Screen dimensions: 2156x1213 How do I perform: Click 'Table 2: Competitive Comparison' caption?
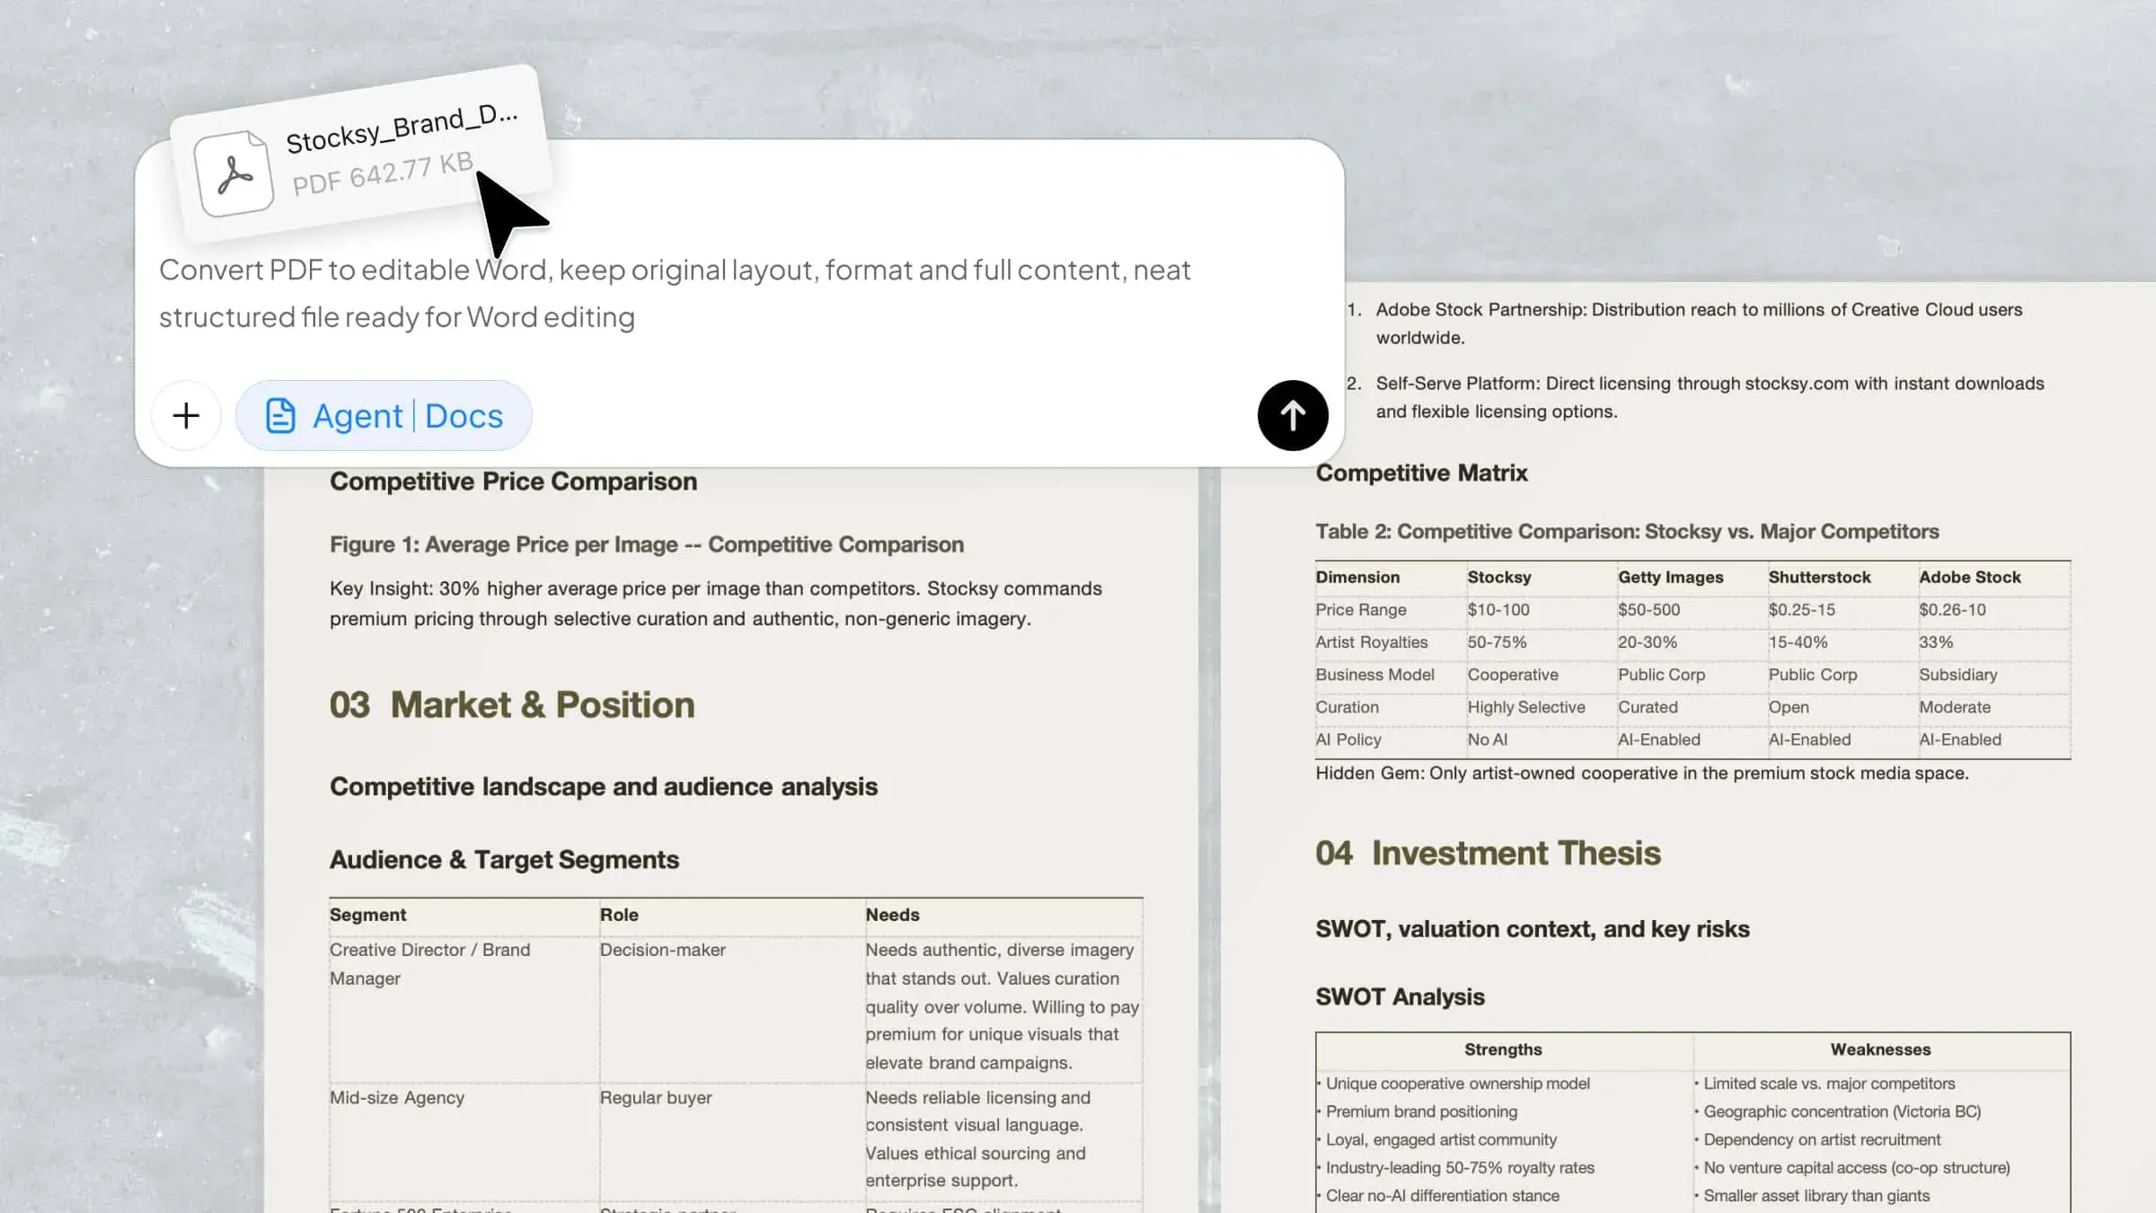(x=1627, y=531)
